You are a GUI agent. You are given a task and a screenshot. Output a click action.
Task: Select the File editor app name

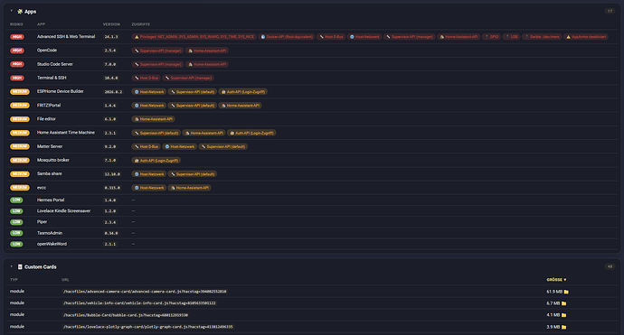pos(46,119)
